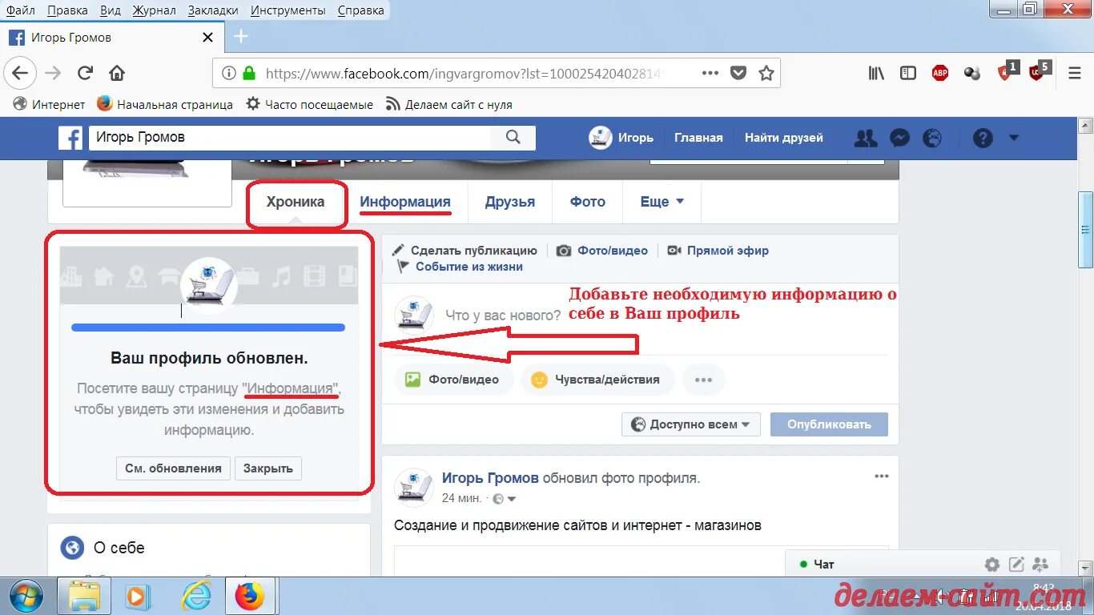Click Закрыть button in profile card
The width and height of the screenshot is (1094, 615).
(268, 468)
